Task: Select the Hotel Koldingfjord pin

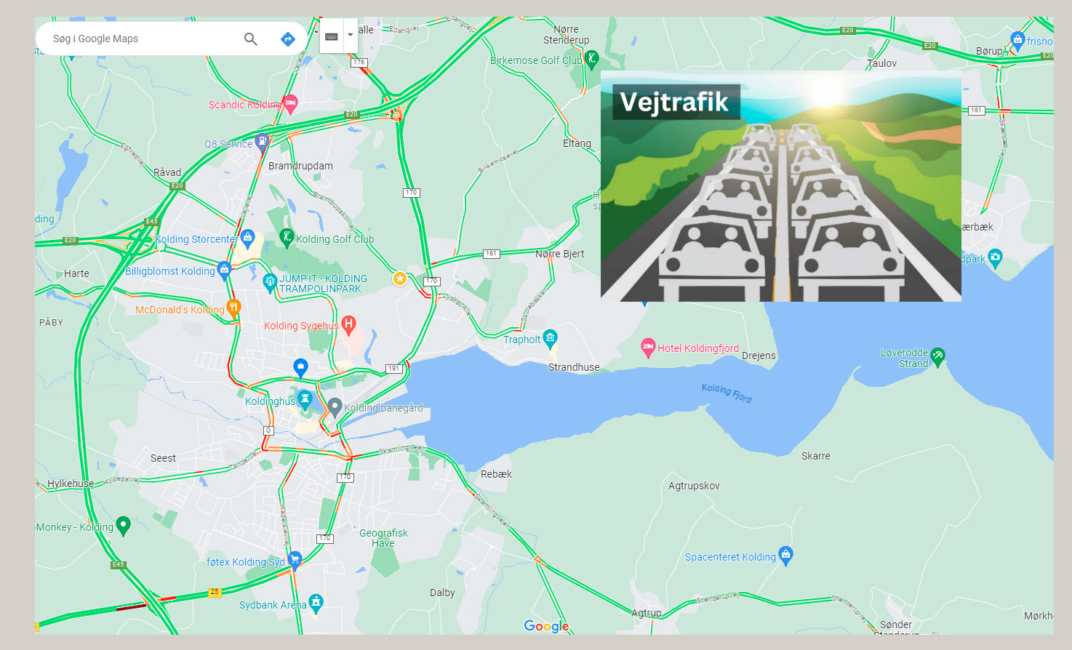Action: coord(648,348)
